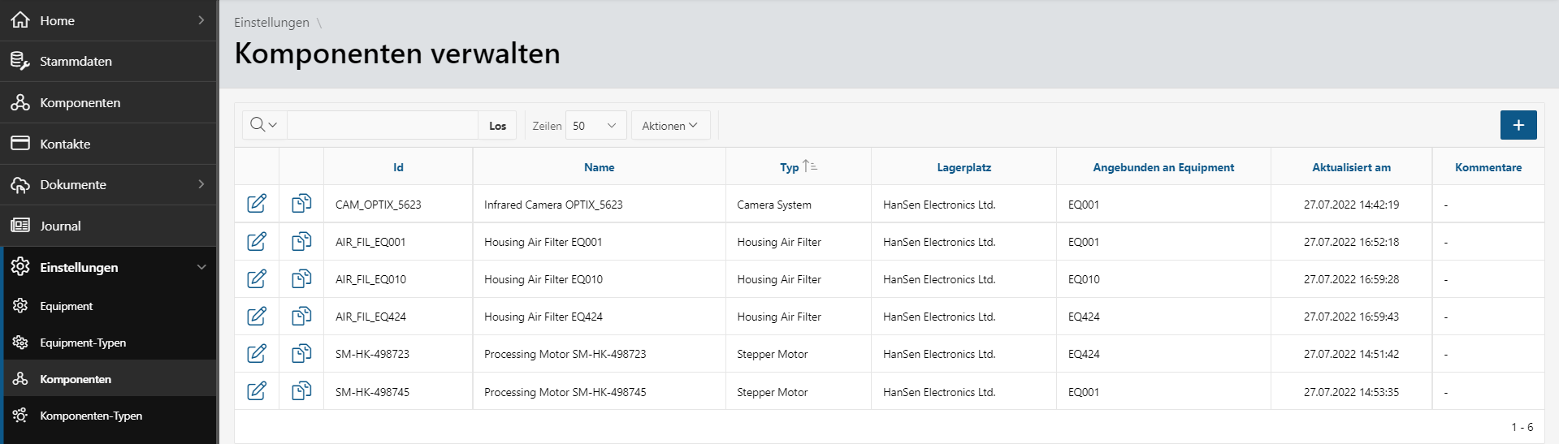Collapse the Einstellungen sidebar section

click(x=201, y=267)
